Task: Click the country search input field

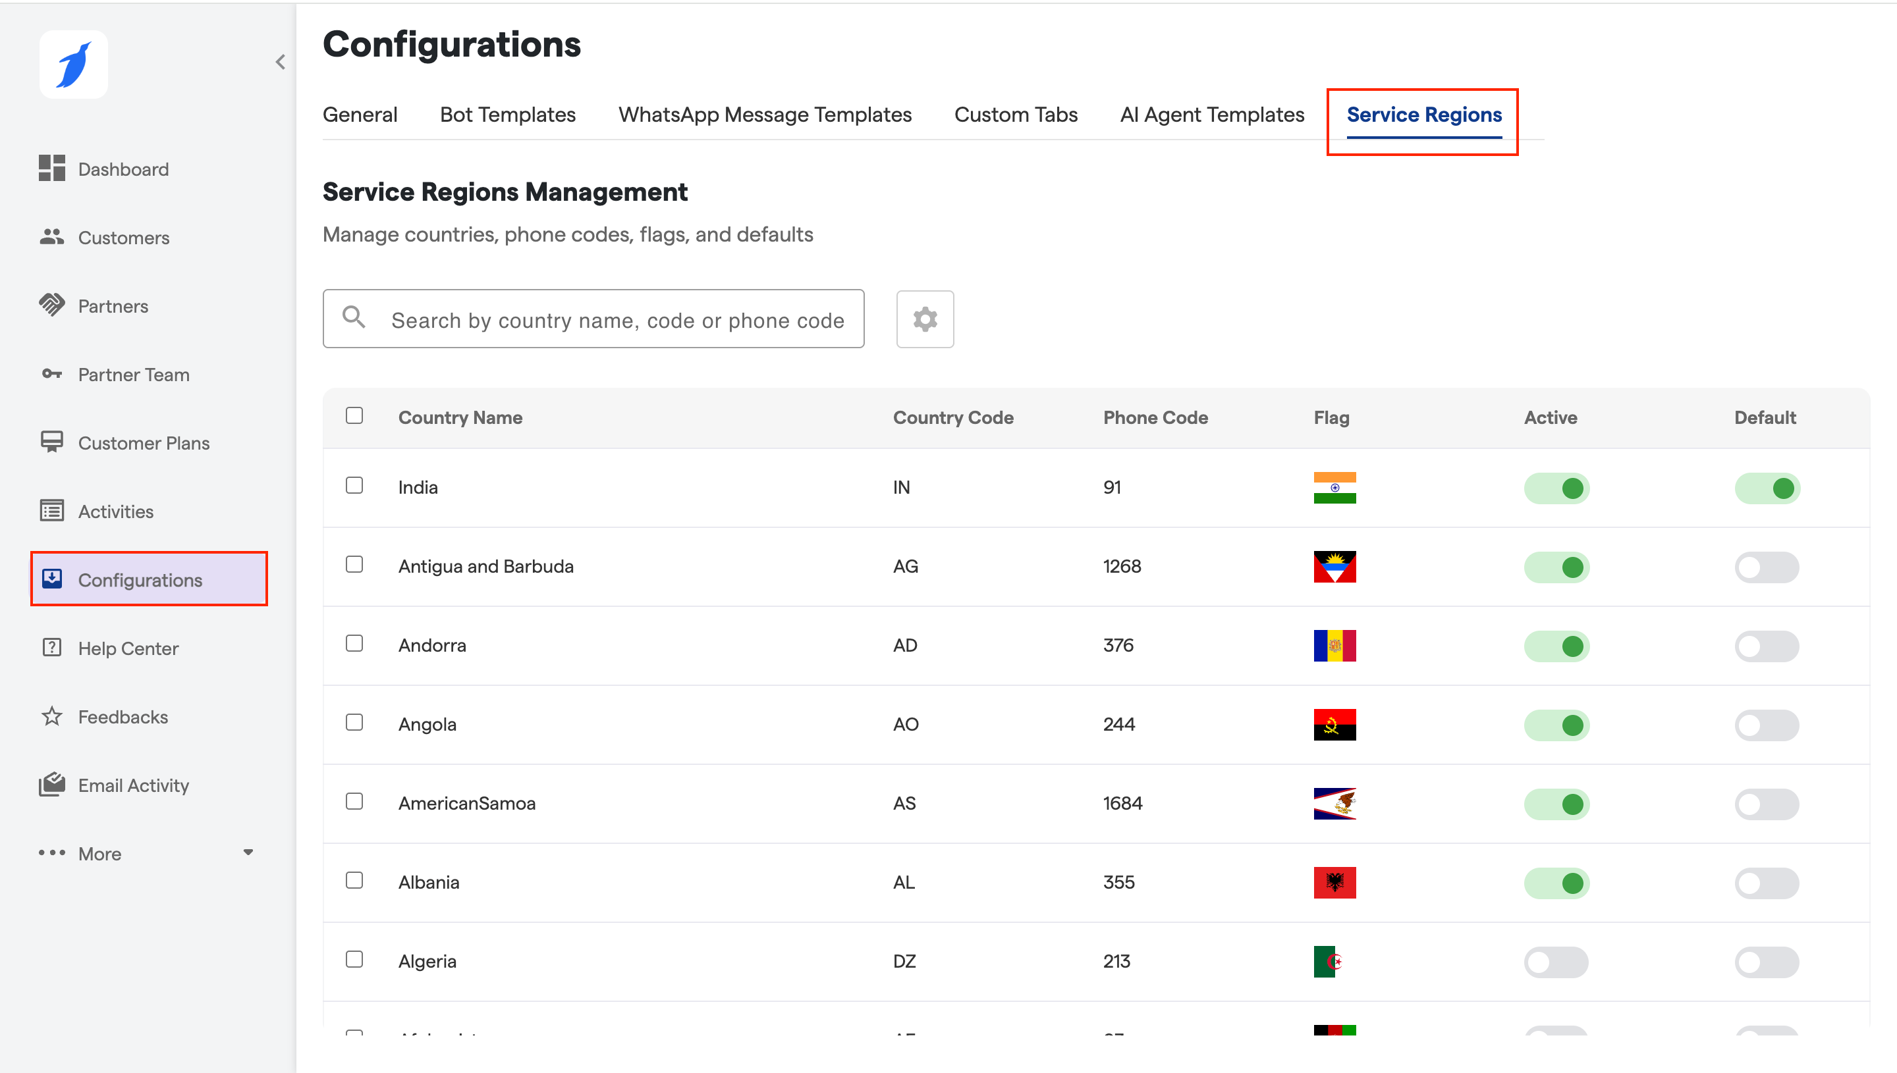Action: tap(617, 320)
